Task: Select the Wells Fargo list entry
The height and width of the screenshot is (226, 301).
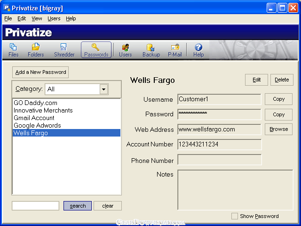Action: (66, 133)
